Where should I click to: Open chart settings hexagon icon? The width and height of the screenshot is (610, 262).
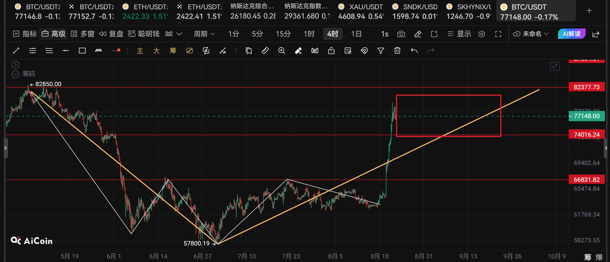[x=482, y=34]
